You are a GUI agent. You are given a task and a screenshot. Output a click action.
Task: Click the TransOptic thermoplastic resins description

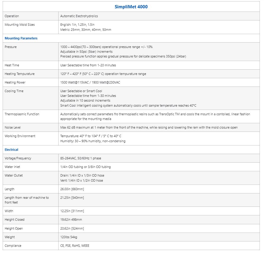pos(155,116)
